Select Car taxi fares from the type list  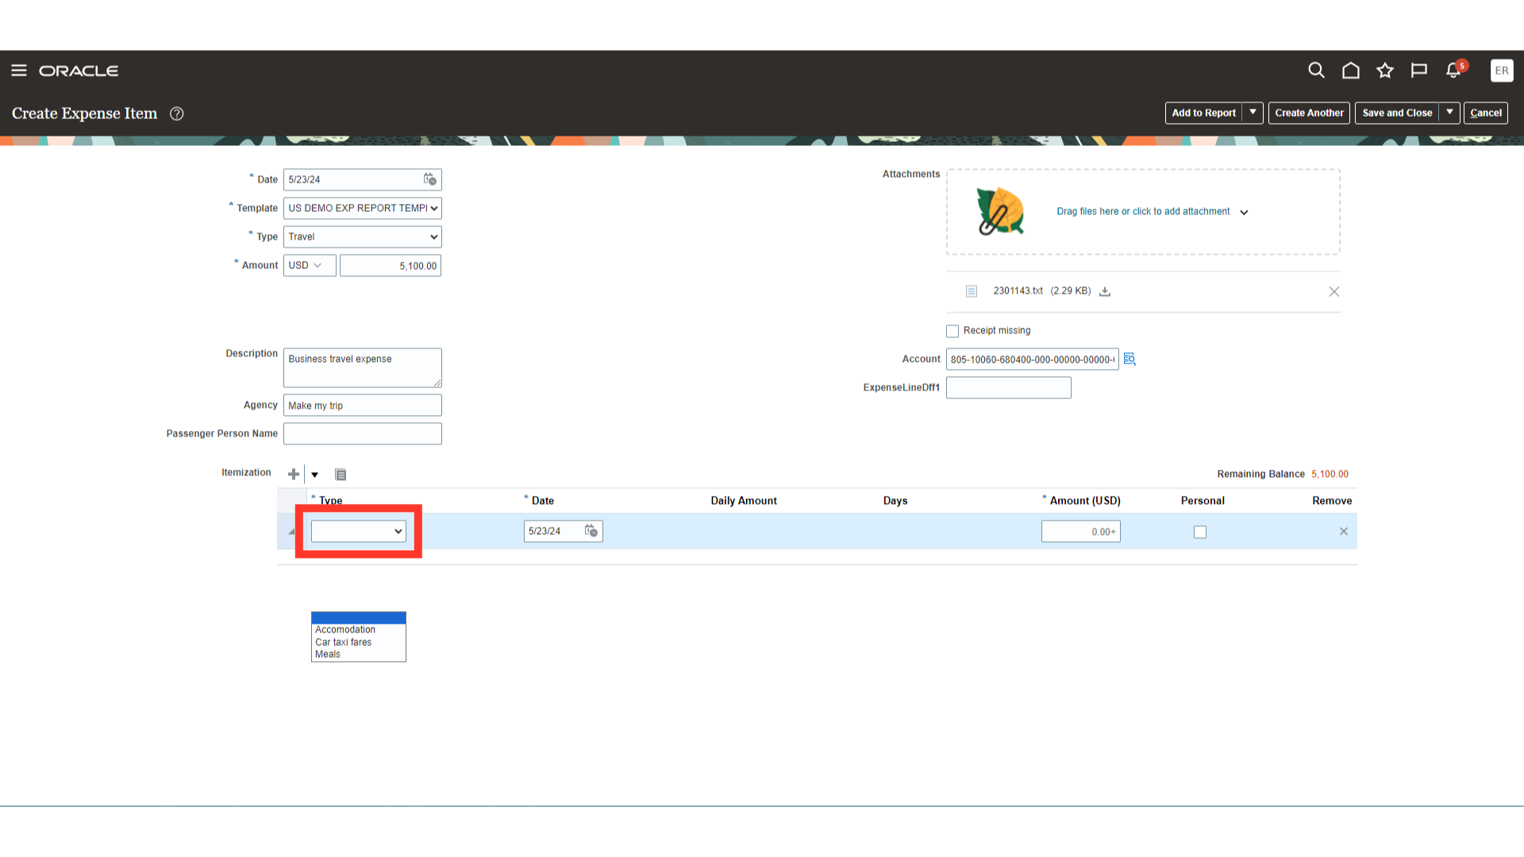pyautogui.click(x=359, y=642)
